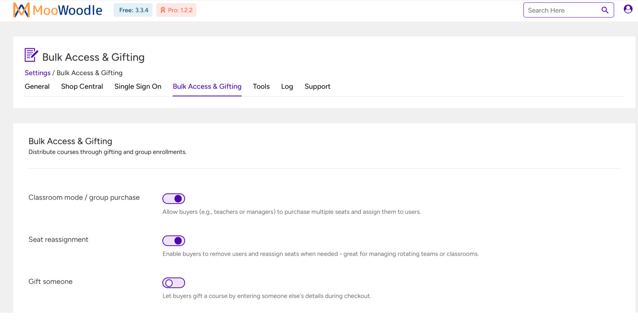Open the user profile icon

tap(628, 9)
